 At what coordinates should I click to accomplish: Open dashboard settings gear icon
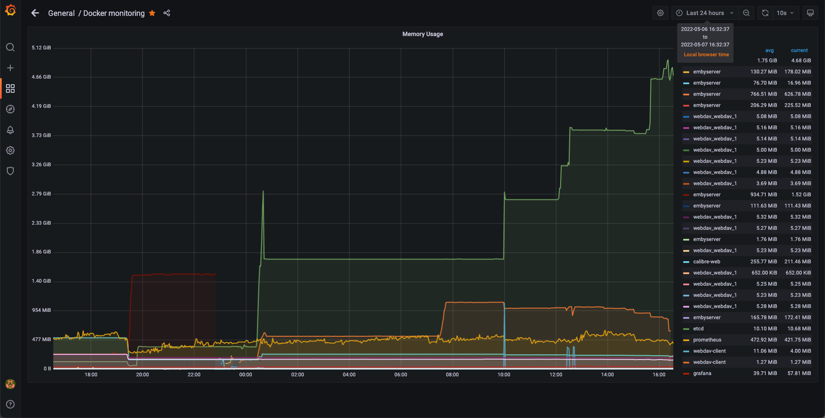click(660, 13)
